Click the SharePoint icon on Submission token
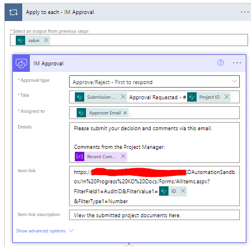The width and height of the screenshot is (251, 247). click(80, 97)
